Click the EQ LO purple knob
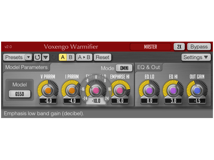The image size is (214, 160). [x=149, y=90]
